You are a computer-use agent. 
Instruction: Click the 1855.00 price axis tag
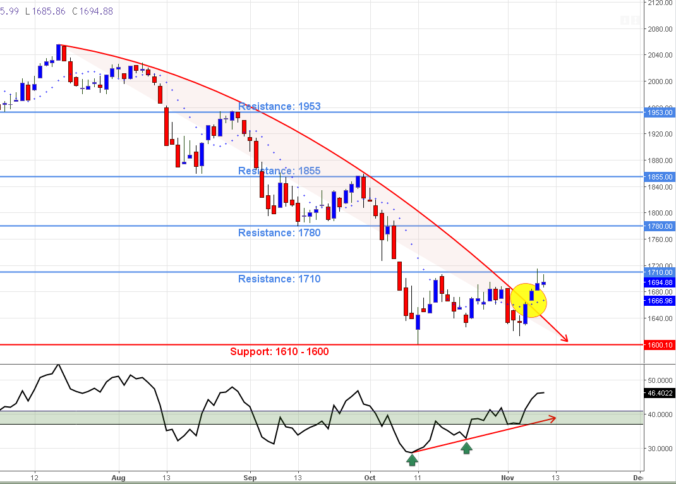pos(659,177)
